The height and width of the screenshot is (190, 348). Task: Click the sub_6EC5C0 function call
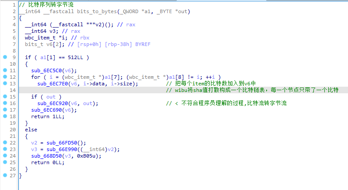click(46, 70)
